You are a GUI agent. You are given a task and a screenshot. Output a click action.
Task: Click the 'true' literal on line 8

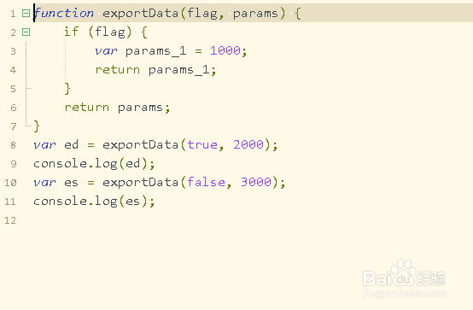202,145
